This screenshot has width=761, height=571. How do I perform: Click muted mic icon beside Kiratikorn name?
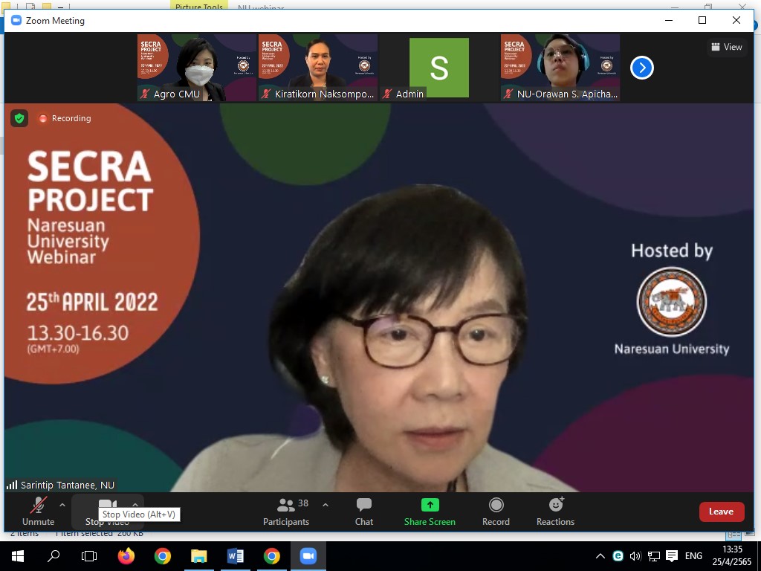(x=266, y=94)
